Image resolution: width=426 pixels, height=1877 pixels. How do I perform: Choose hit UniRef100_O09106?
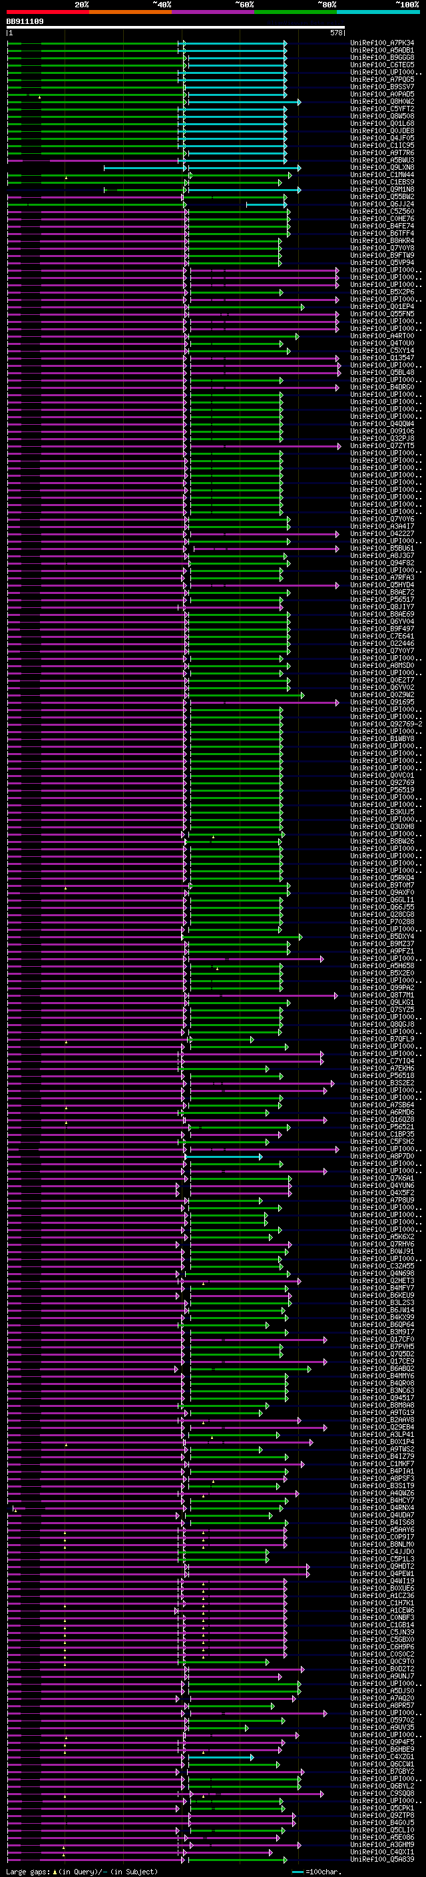tap(382, 431)
